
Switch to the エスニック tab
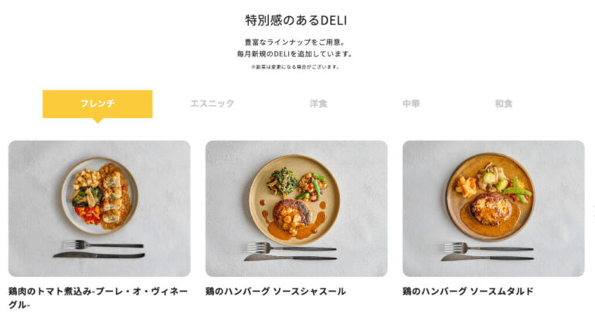pyautogui.click(x=212, y=103)
